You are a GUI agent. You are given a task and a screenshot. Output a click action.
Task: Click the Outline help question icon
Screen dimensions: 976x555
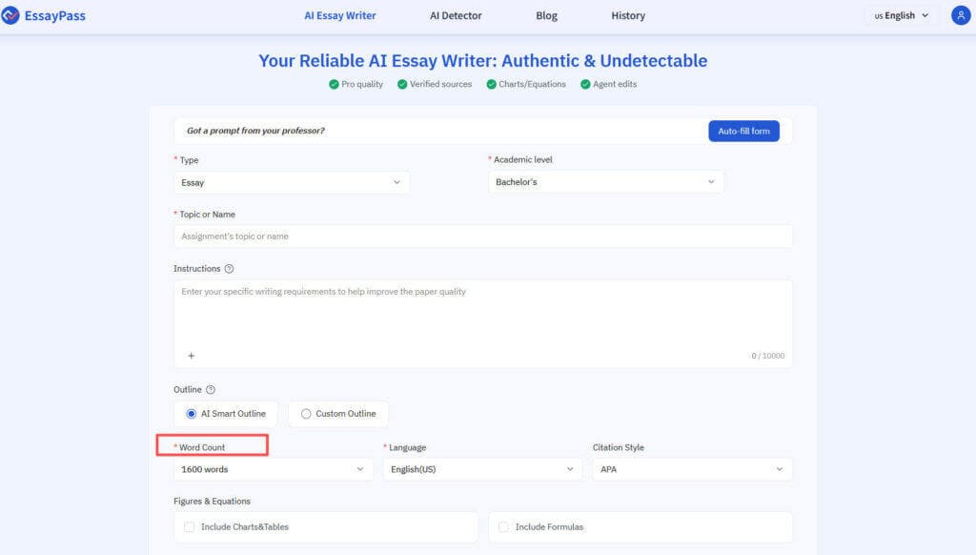tap(211, 389)
